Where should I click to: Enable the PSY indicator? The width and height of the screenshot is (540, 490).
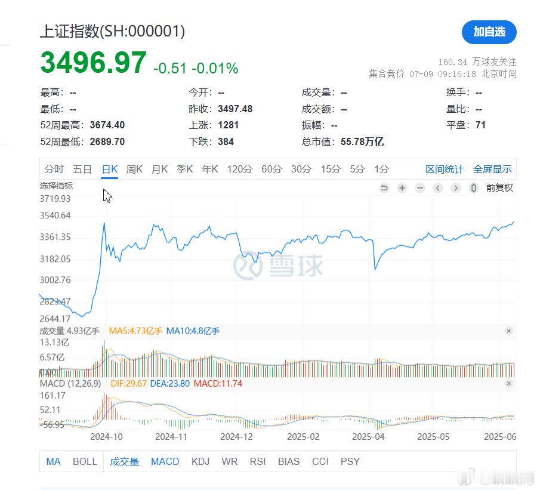pos(350,461)
